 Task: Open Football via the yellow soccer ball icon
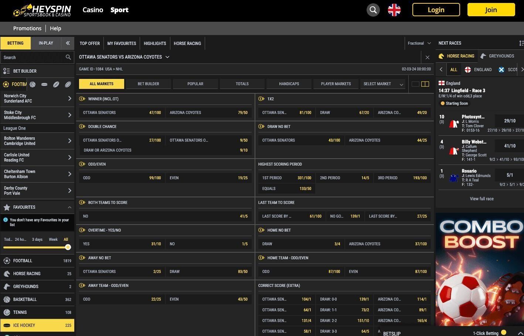[x=6, y=84]
